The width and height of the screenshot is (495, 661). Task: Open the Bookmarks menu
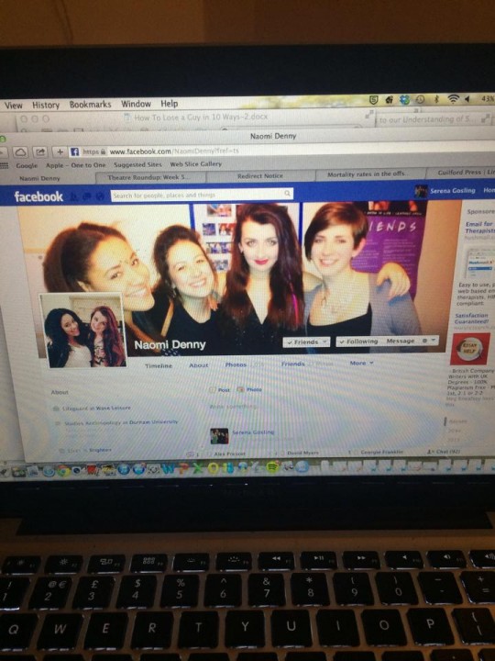click(x=90, y=104)
